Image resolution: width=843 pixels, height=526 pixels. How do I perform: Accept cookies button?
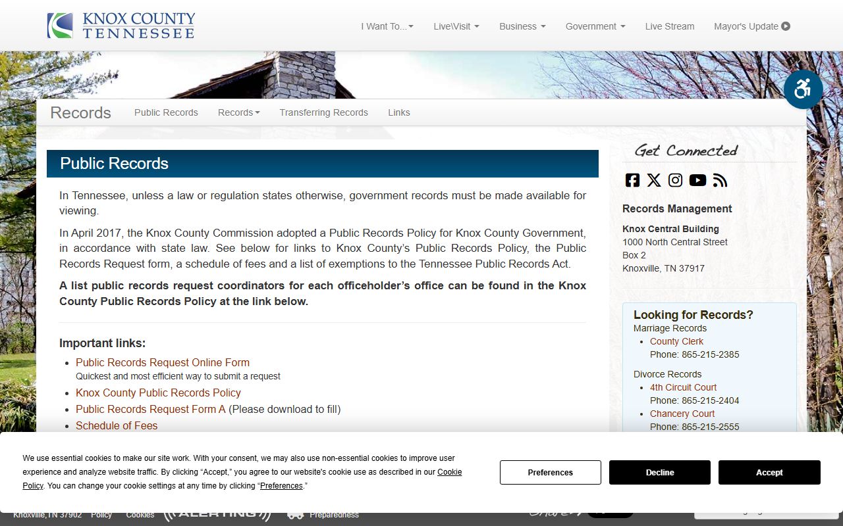[x=769, y=473]
